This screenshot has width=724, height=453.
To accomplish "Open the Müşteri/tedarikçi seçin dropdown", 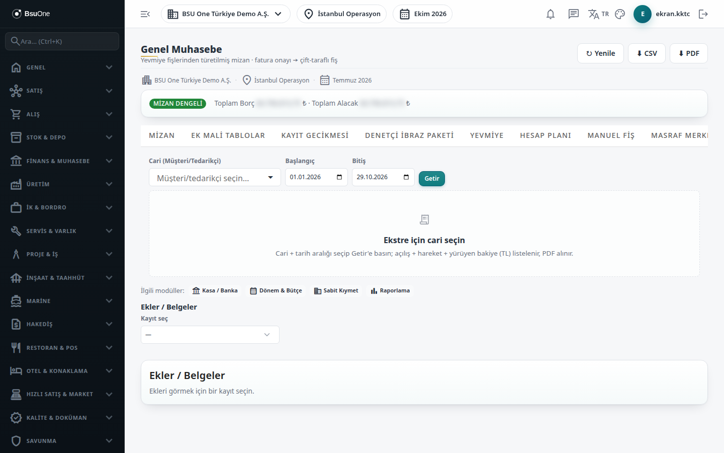I will (215, 178).
